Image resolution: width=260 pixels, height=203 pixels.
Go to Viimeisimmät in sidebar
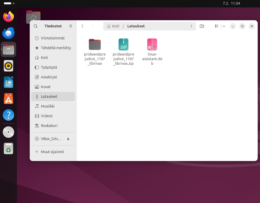pyautogui.click(x=53, y=38)
